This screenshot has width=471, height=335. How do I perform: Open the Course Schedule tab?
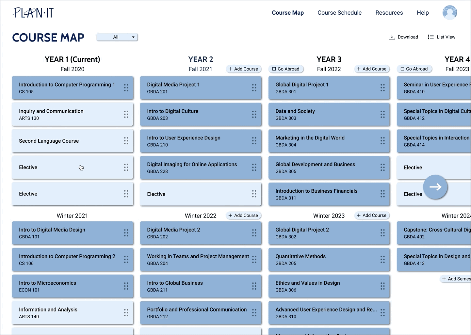click(339, 13)
